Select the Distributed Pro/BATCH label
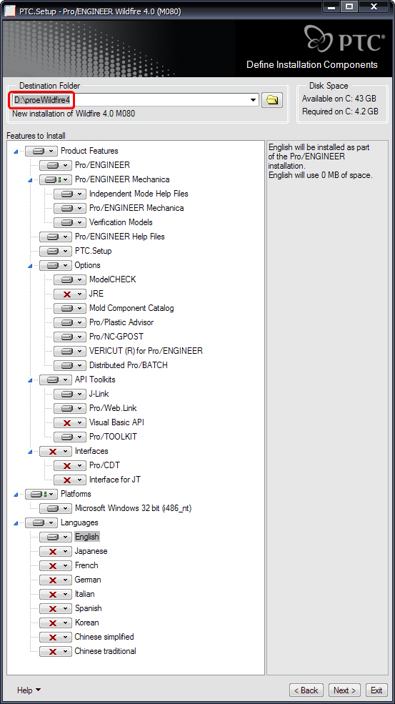Screen dimensions: 395x704 pos(129,365)
